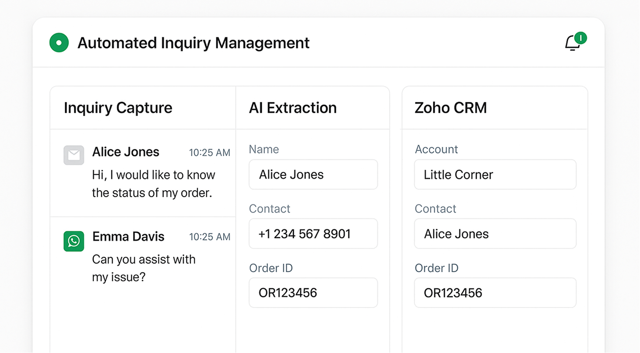Click the Name field in AI Extraction
This screenshot has width=640, height=353.
(313, 175)
